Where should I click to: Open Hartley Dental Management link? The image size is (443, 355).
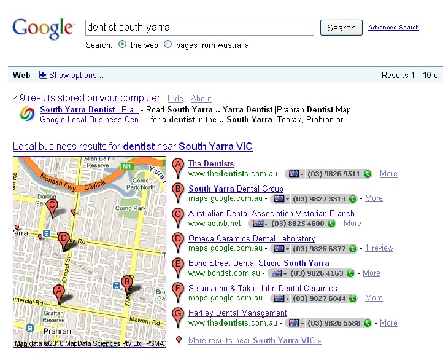237,313
